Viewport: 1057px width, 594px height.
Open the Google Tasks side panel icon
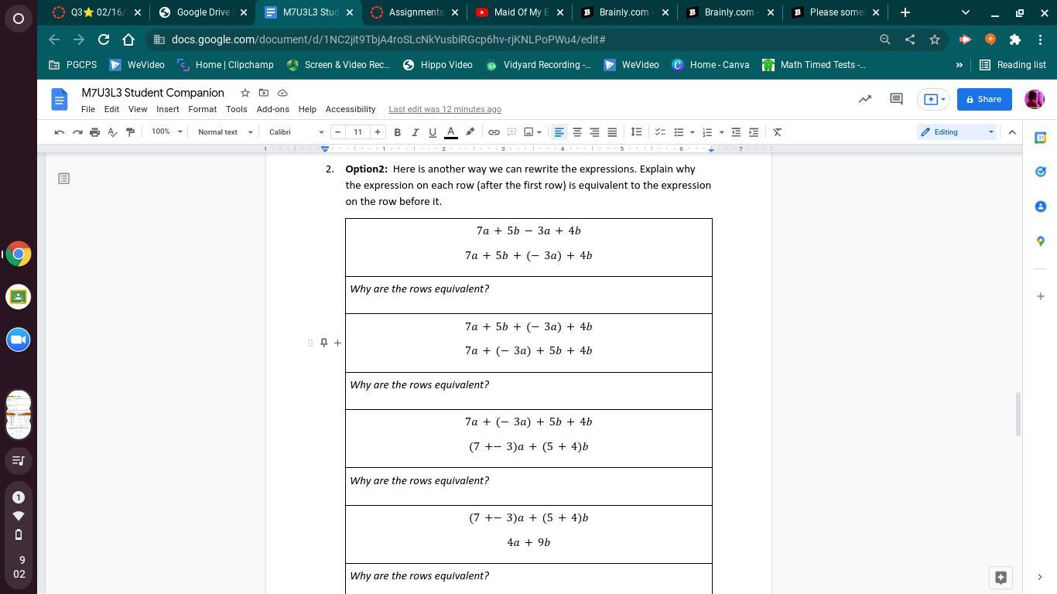pos(1040,172)
